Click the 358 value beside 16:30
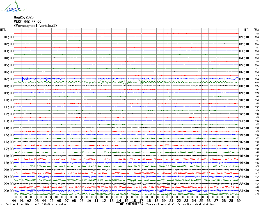261x208 pixels. 257,142
